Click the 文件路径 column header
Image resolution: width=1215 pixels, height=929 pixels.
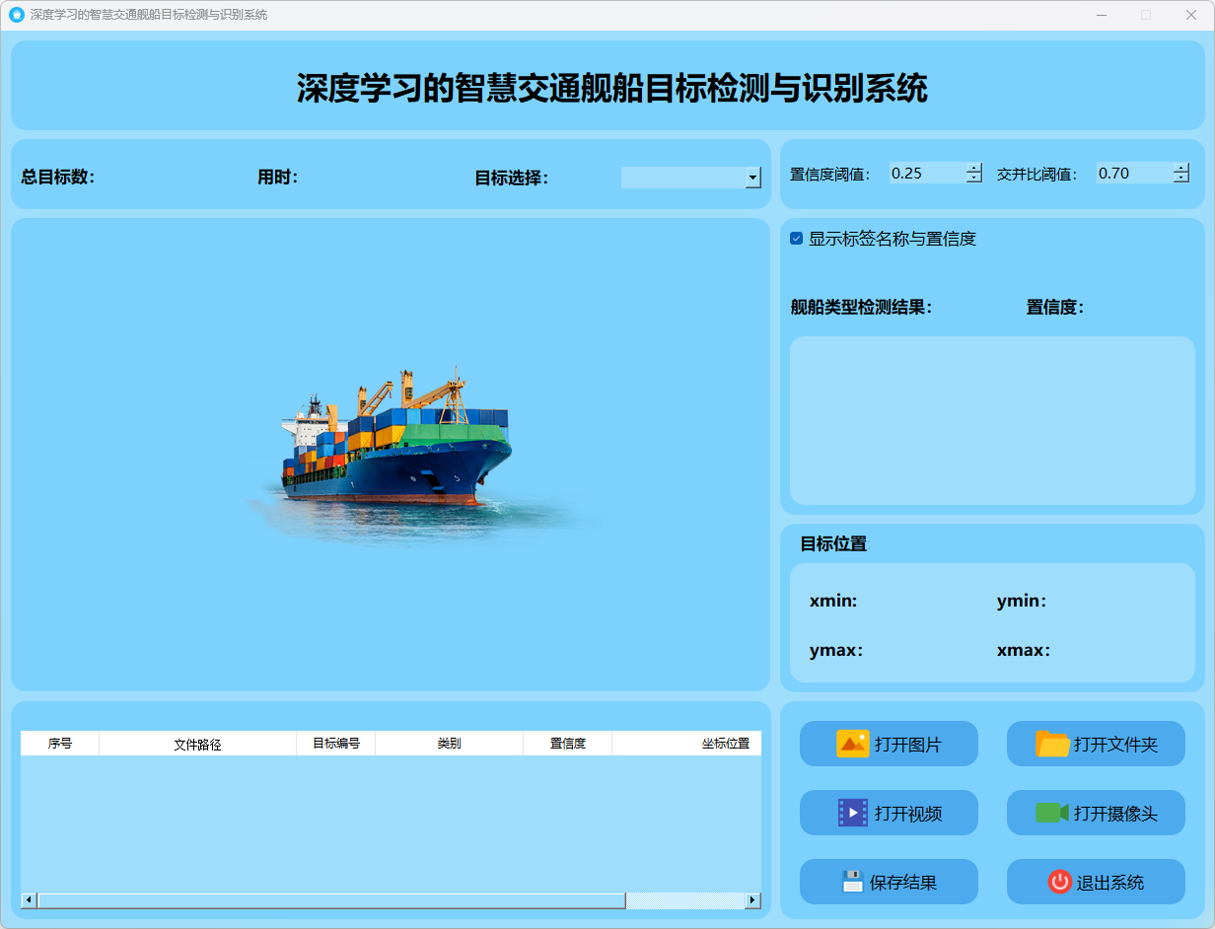click(x=197, y=744)
